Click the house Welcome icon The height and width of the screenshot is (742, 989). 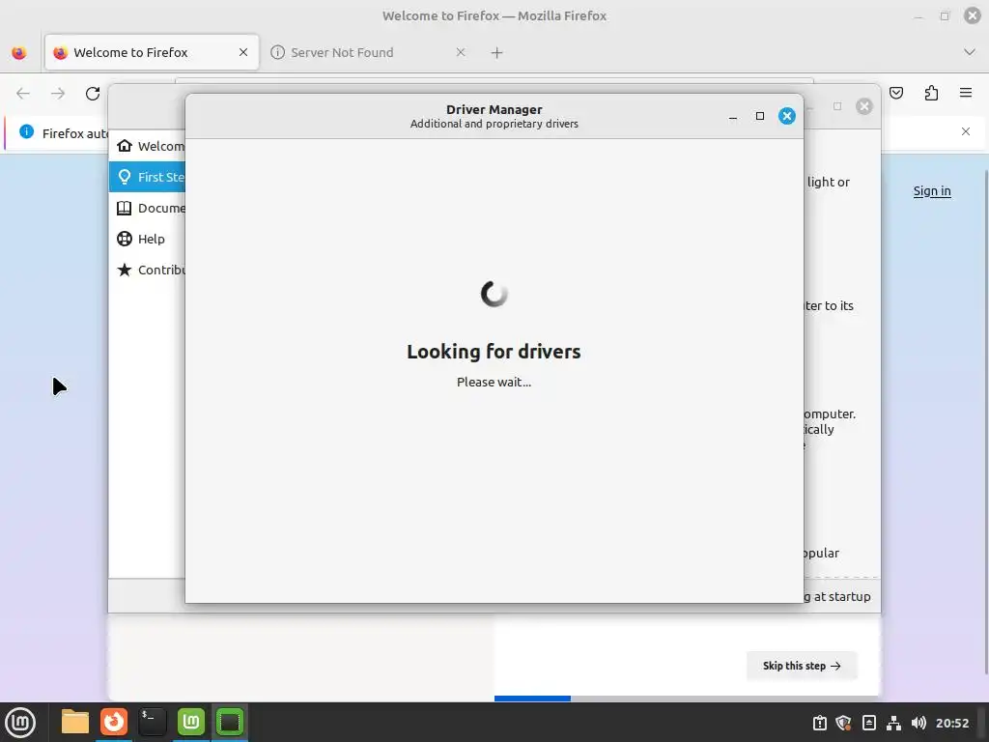[x=125, y=146]
